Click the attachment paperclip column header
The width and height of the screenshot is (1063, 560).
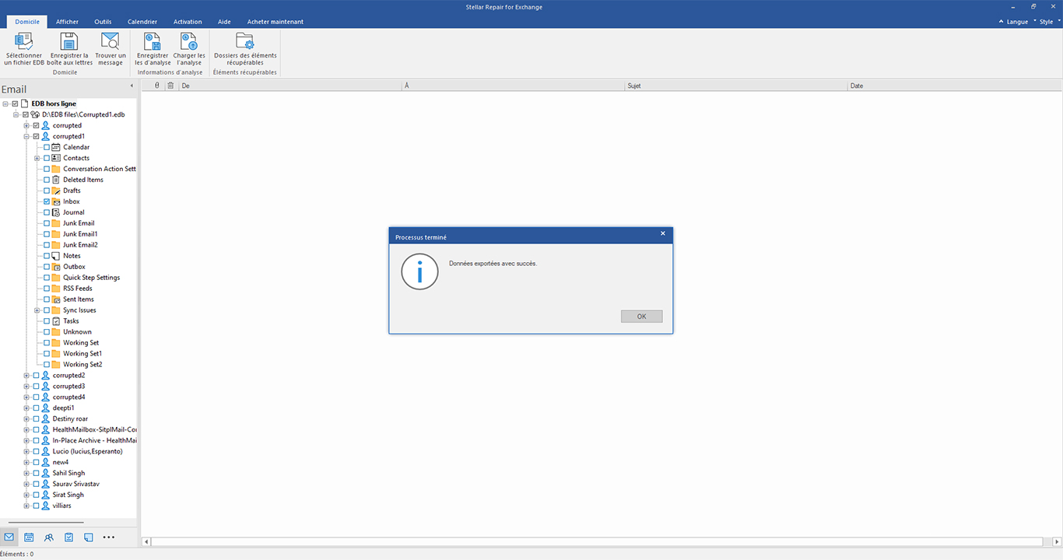tap(157, 86)
